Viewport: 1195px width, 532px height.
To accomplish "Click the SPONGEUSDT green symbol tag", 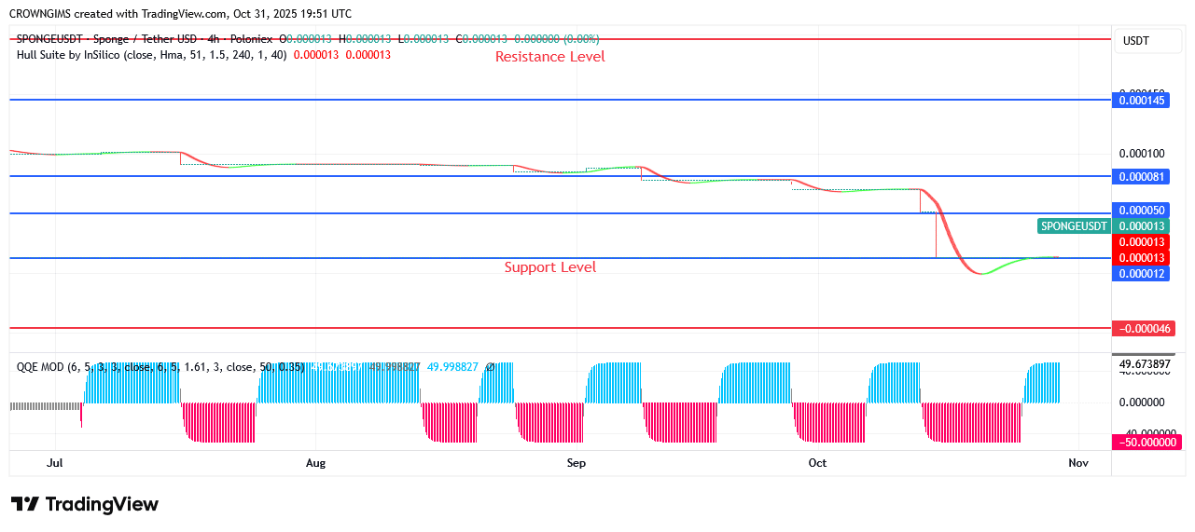I will [1074, 225].
